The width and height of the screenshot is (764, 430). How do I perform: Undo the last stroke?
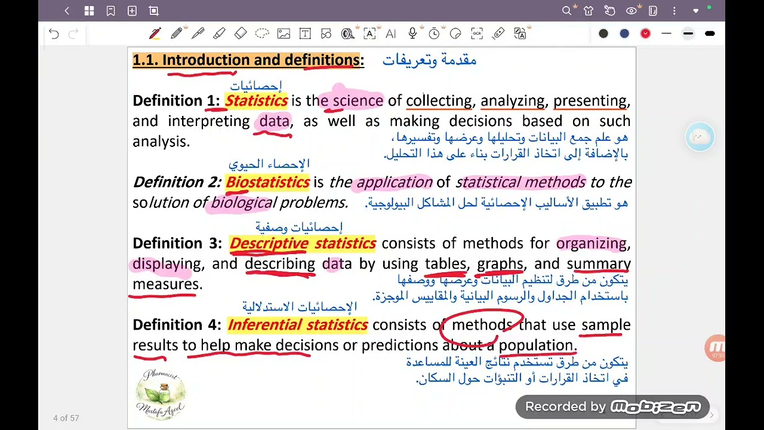[54, 34]
